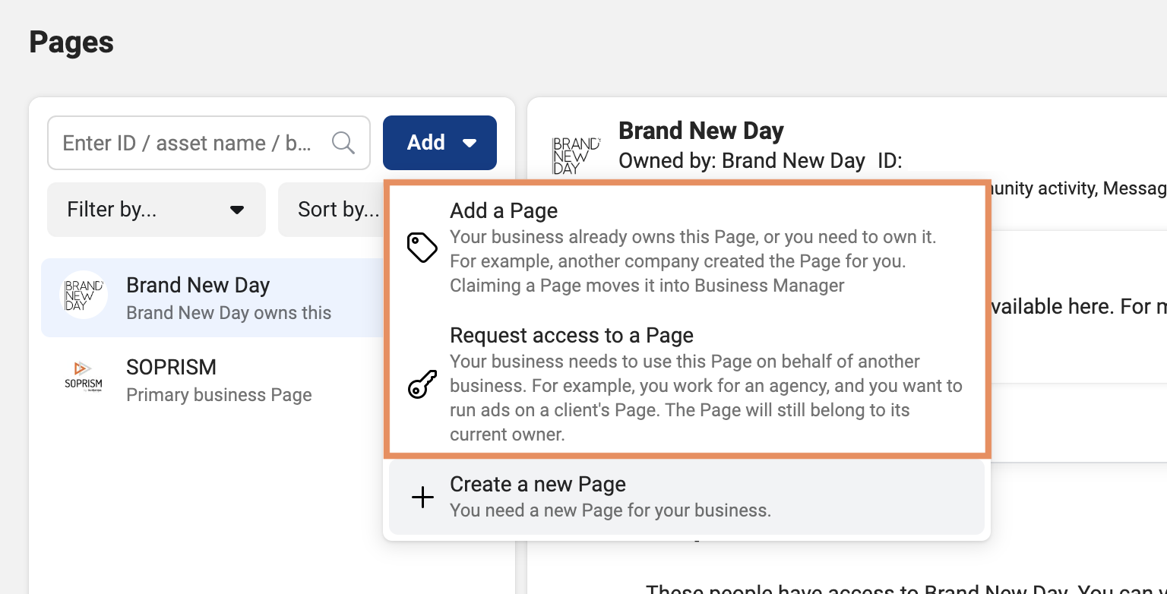Focus the ID / asset name search field

pos(209,143)
